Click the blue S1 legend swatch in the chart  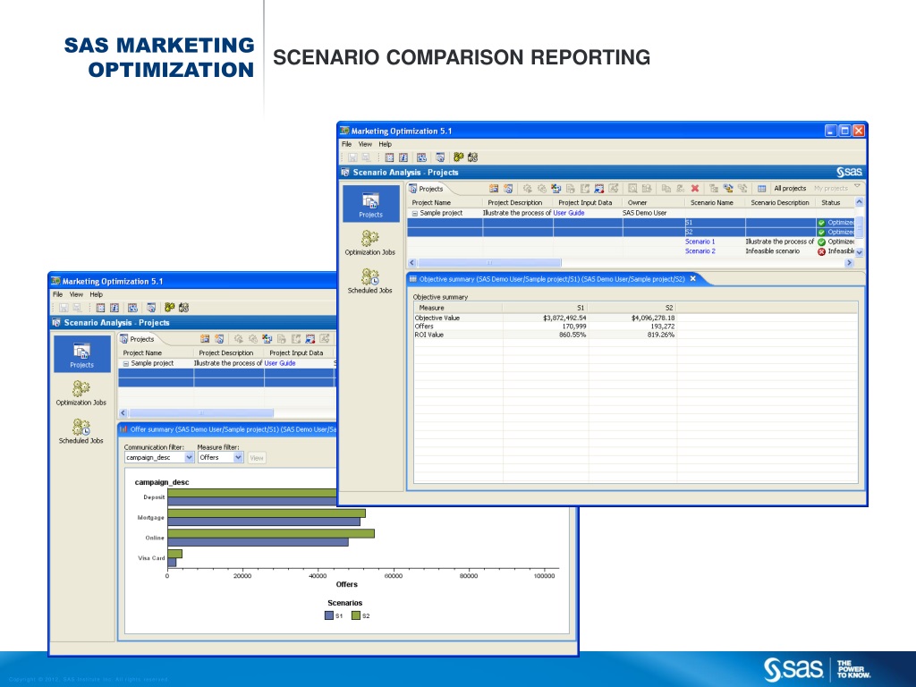tap(329, 615)
